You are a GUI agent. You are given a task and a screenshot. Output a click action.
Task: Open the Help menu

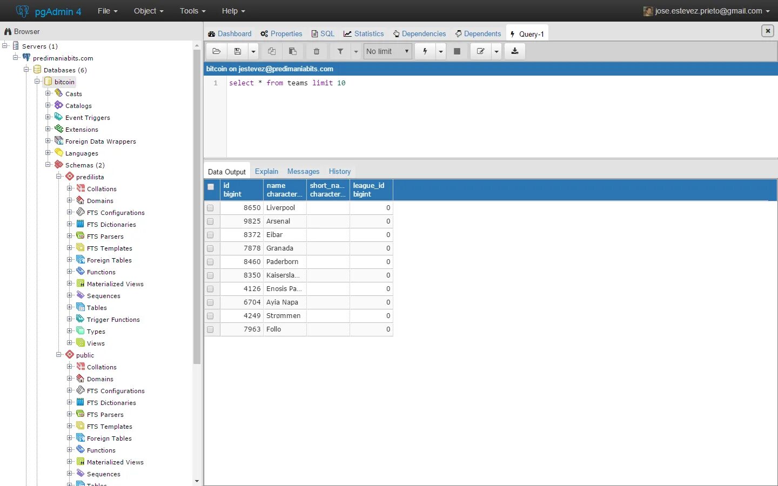tap(233, 11)
